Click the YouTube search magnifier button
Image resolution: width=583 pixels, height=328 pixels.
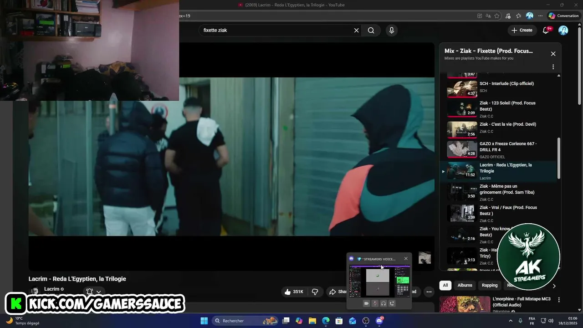pos(371,31)
